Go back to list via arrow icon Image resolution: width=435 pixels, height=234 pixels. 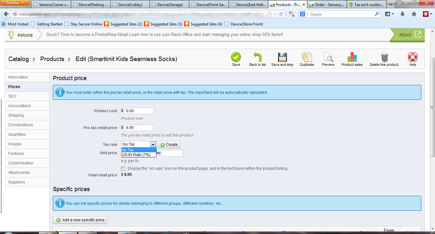(x=258, y=57)
